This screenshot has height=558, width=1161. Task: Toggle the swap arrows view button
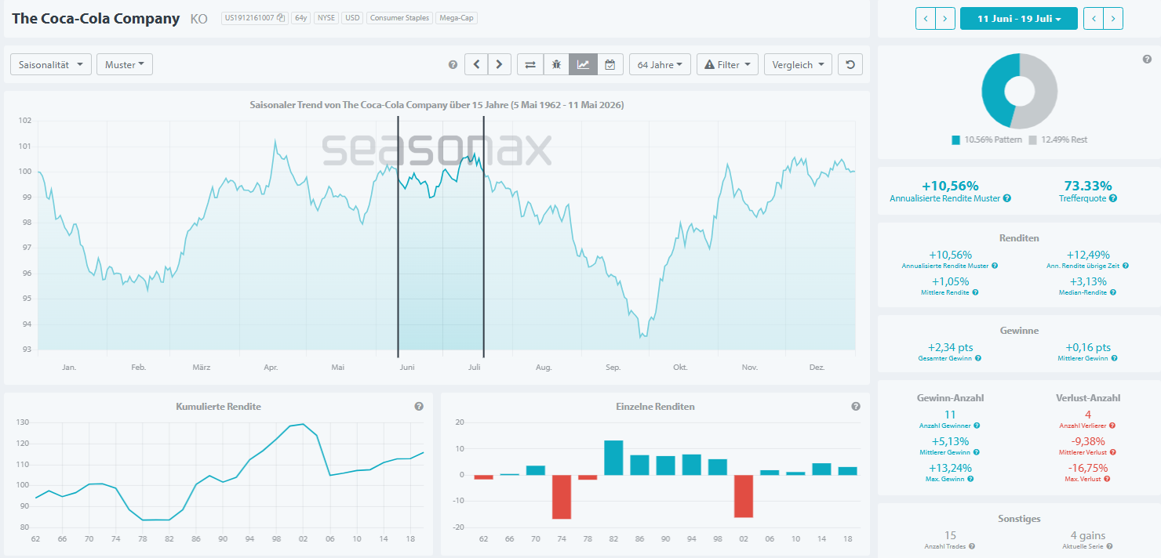[x=530, y=64]
